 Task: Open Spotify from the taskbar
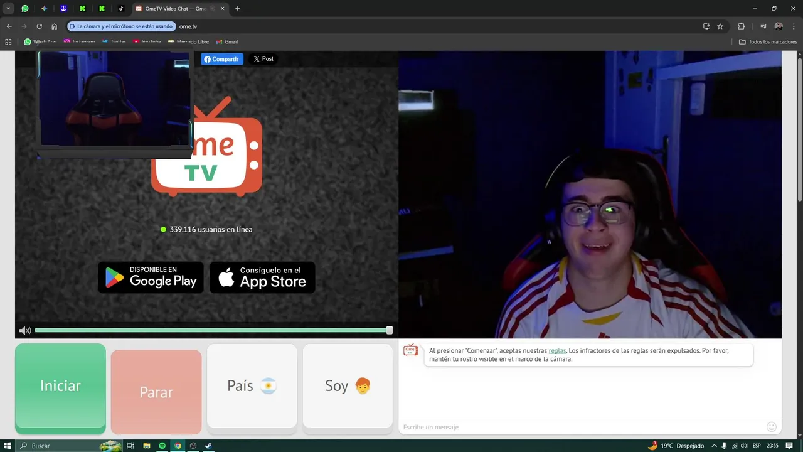(x=162, y=446)
